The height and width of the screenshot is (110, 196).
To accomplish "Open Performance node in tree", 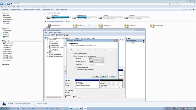I will [54, 49].
